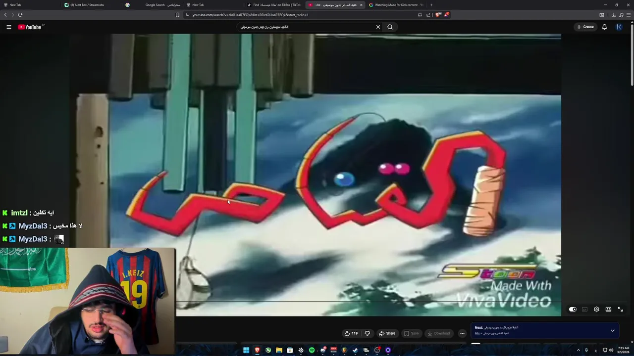Open Windows Start menu
The image size is (634, 356).
click(x=246, y=350)
